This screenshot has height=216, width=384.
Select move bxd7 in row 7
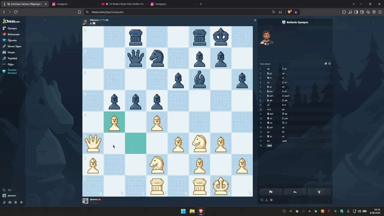[286, 96]
